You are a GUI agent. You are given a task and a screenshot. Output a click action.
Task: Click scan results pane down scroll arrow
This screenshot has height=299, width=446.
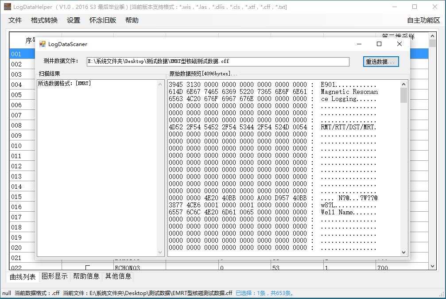click(x=160, y=252)
